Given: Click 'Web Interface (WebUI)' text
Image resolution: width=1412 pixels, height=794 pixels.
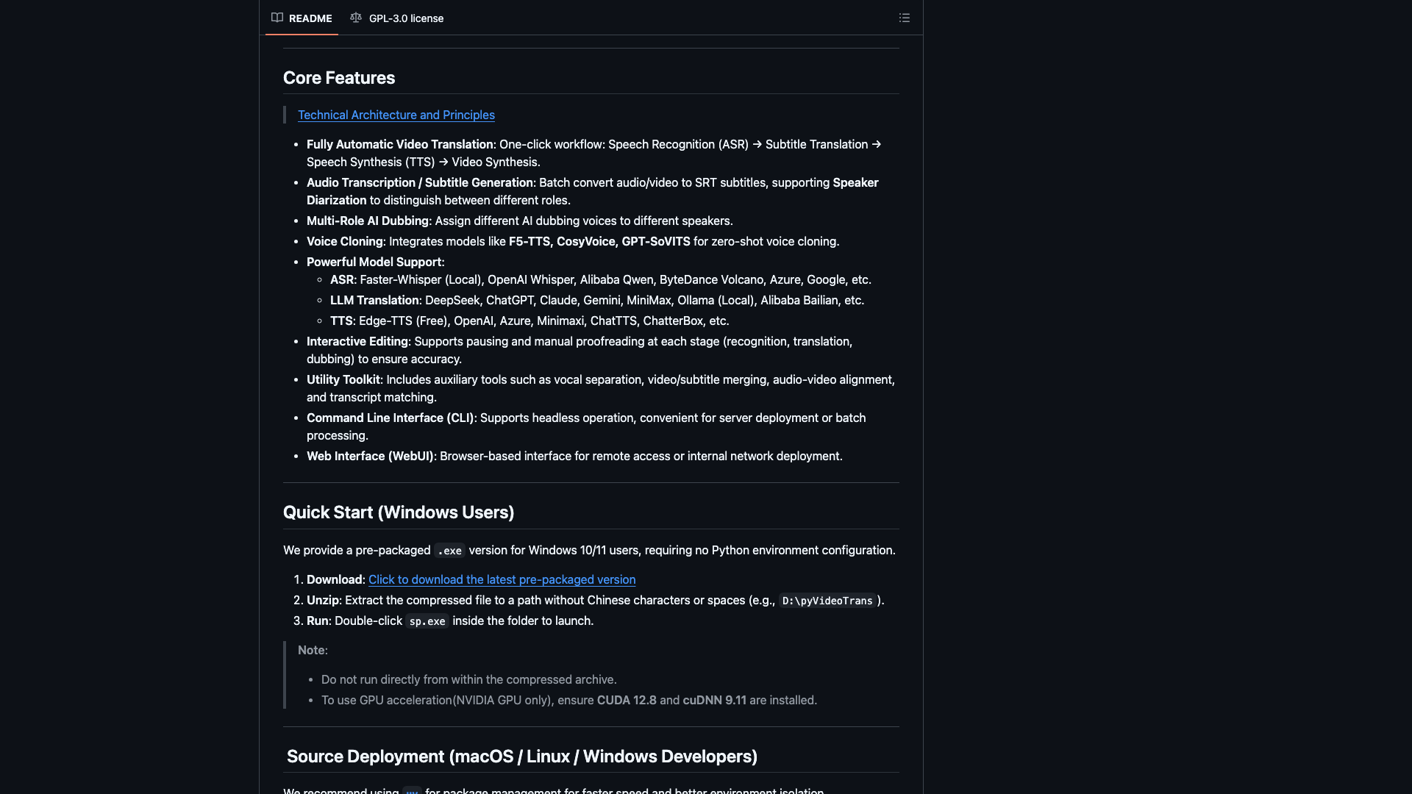Looking at the screenshot, I should coord(370,456).
